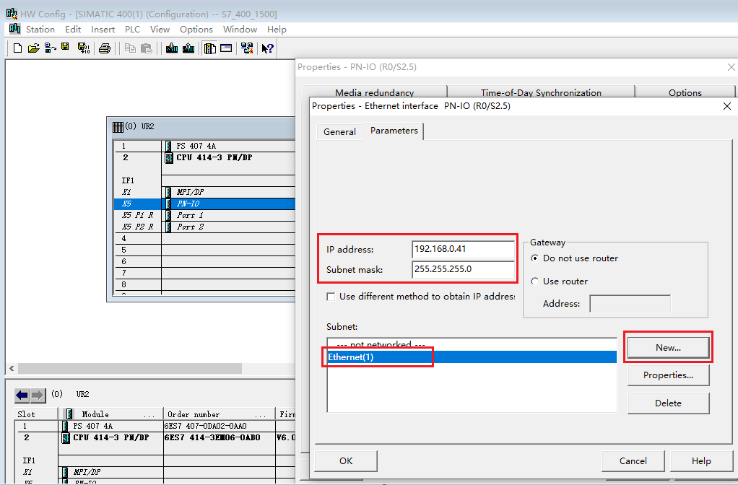Image resolution: width=738 pixels, height=485 pixels.
Task: Open the Help menu
Action: point(277,29)
